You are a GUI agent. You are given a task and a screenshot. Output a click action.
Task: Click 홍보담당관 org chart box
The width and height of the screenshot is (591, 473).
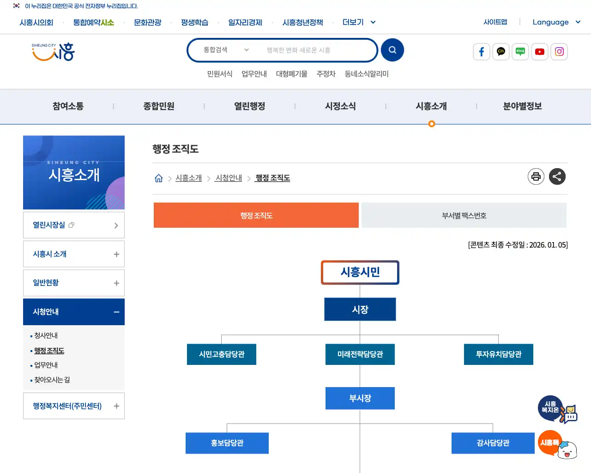tap(227, 443)
